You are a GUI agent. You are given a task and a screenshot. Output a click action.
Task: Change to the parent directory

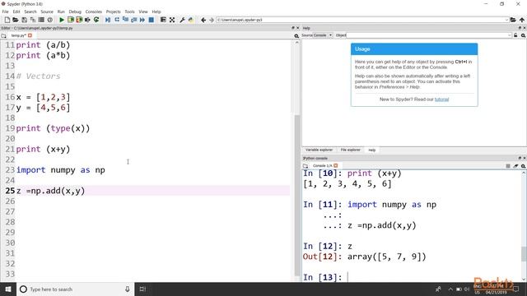pyautogui.click(x=521, y=20)
